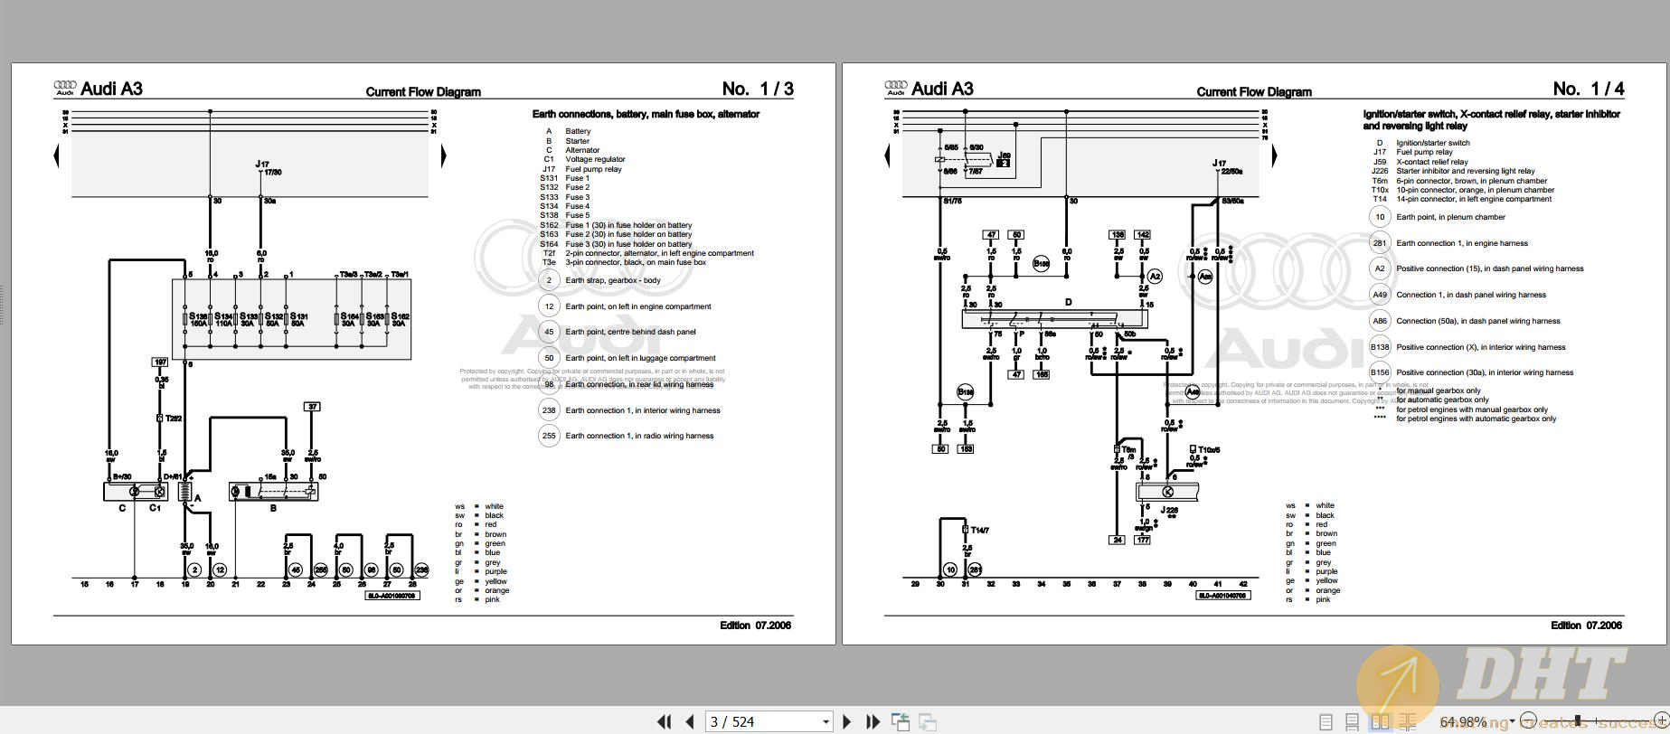Click the 'Fuel pump relay' legend entry on left page
Screen dimensions: 1670x734
click(x=593, y=169)
